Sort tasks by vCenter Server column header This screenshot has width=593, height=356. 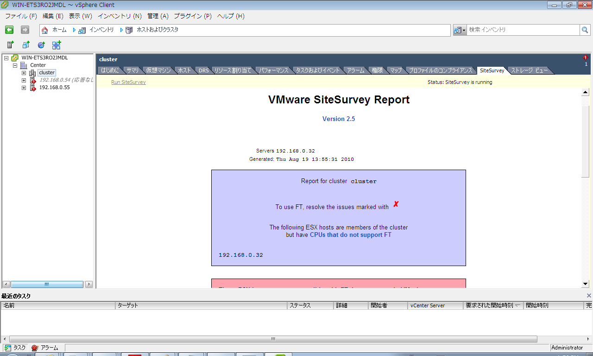[435, 306]
